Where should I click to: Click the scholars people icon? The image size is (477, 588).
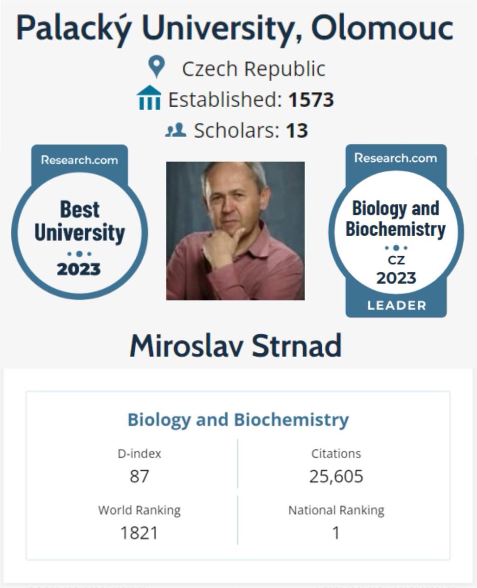[175, 130]
